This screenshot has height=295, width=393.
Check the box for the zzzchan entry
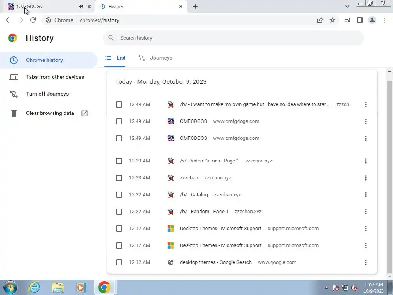[x=119, y=178]
